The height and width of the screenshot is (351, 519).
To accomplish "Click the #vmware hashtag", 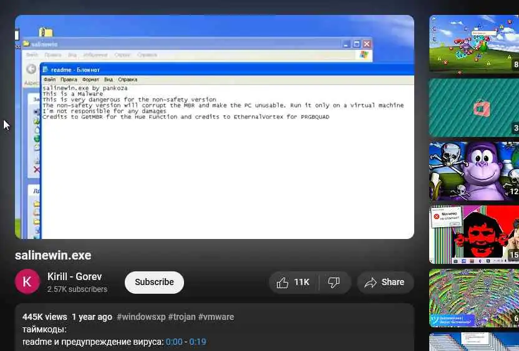I will tap(216, 317).
